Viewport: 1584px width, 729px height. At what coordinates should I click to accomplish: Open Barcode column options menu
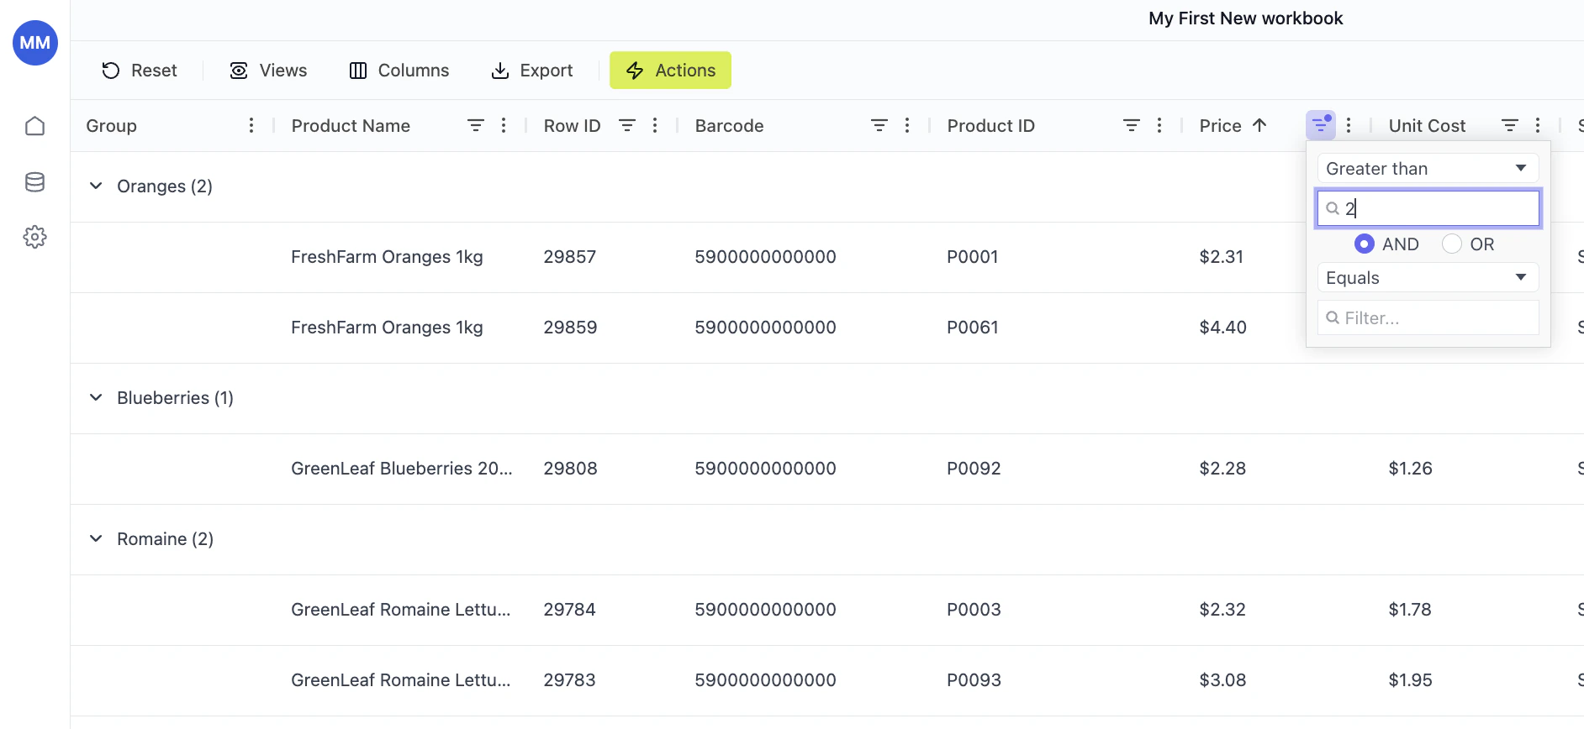(x=907, y=125)
